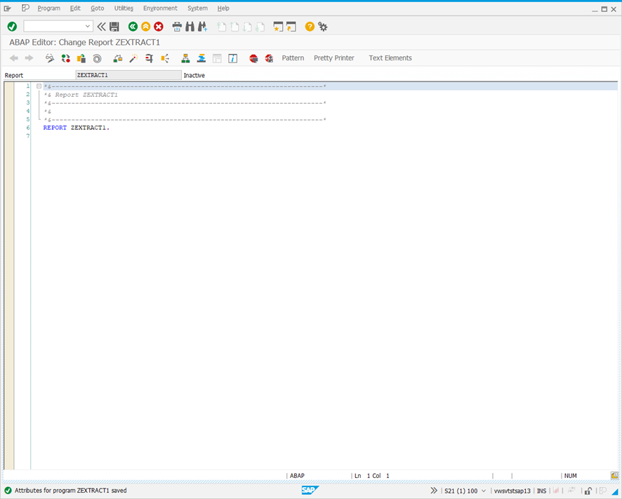622x499 pixels.
Task: Open Text Elements
Action: click(390, 58)
